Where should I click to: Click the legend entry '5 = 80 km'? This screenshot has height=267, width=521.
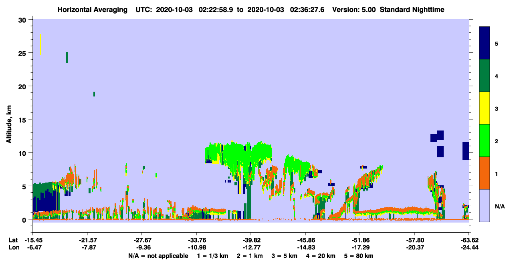(358, 256)
